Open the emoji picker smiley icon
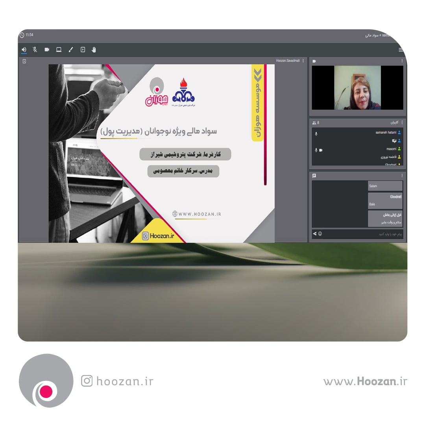This screenshot has height=425, width=425. click(x=320, y=234)
